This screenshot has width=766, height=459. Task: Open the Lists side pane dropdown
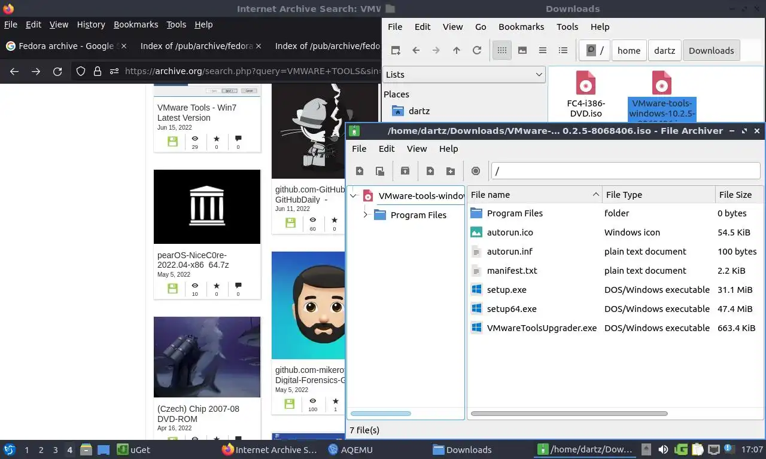[x=464, y=74]
